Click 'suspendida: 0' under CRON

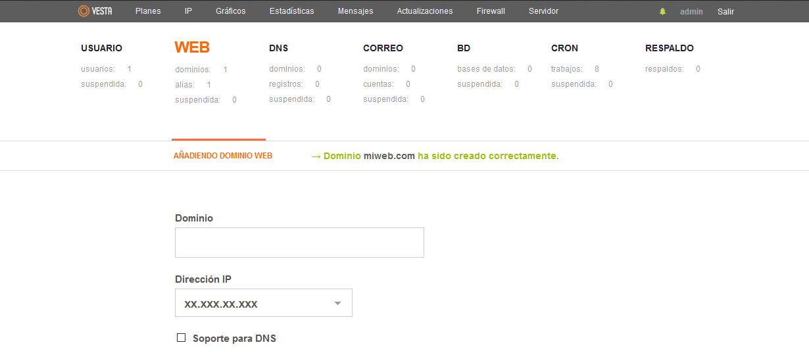(582, 84)
